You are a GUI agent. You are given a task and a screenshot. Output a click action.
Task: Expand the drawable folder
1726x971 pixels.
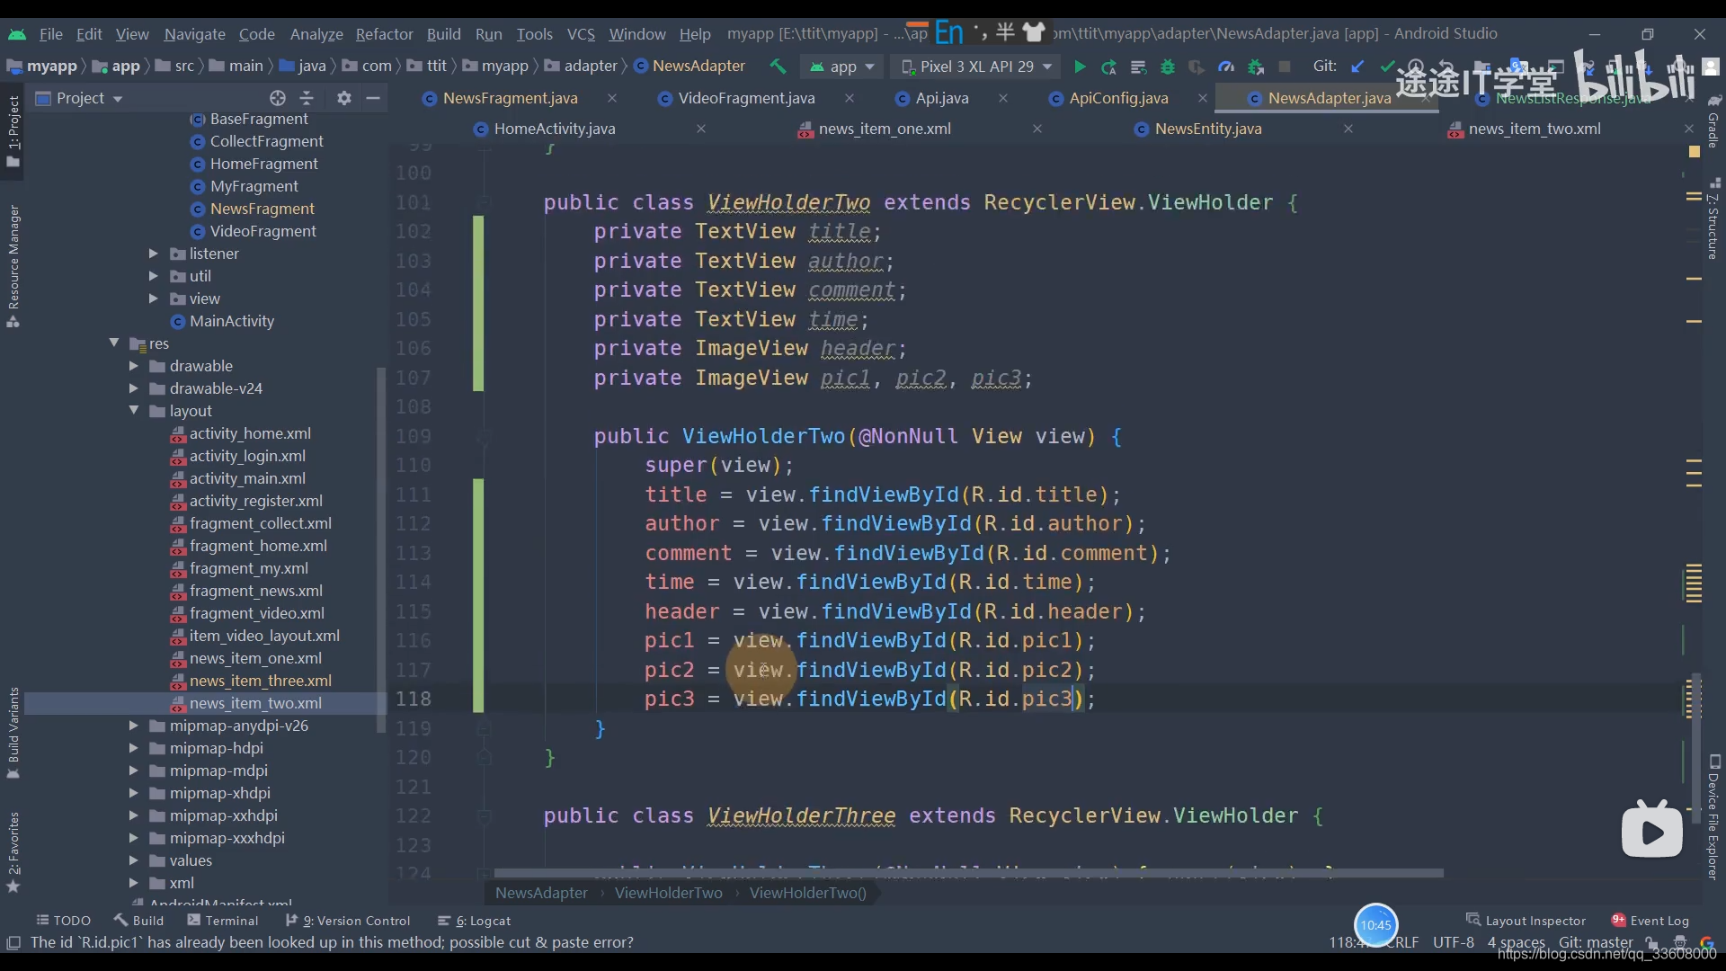pyautogui.click(x=133, y=366)
